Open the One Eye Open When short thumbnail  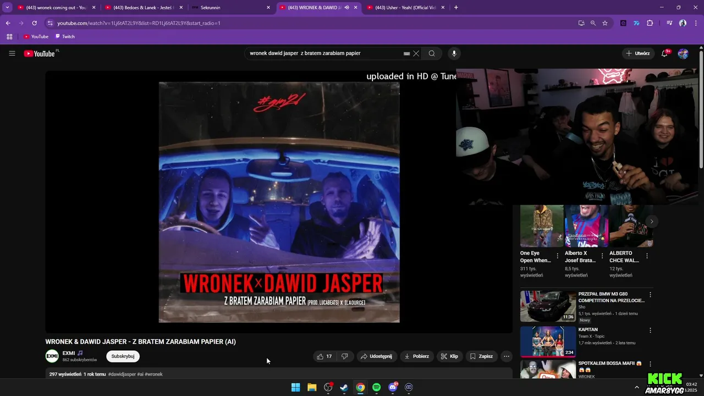pyautogui.click(x=542, y=226)
